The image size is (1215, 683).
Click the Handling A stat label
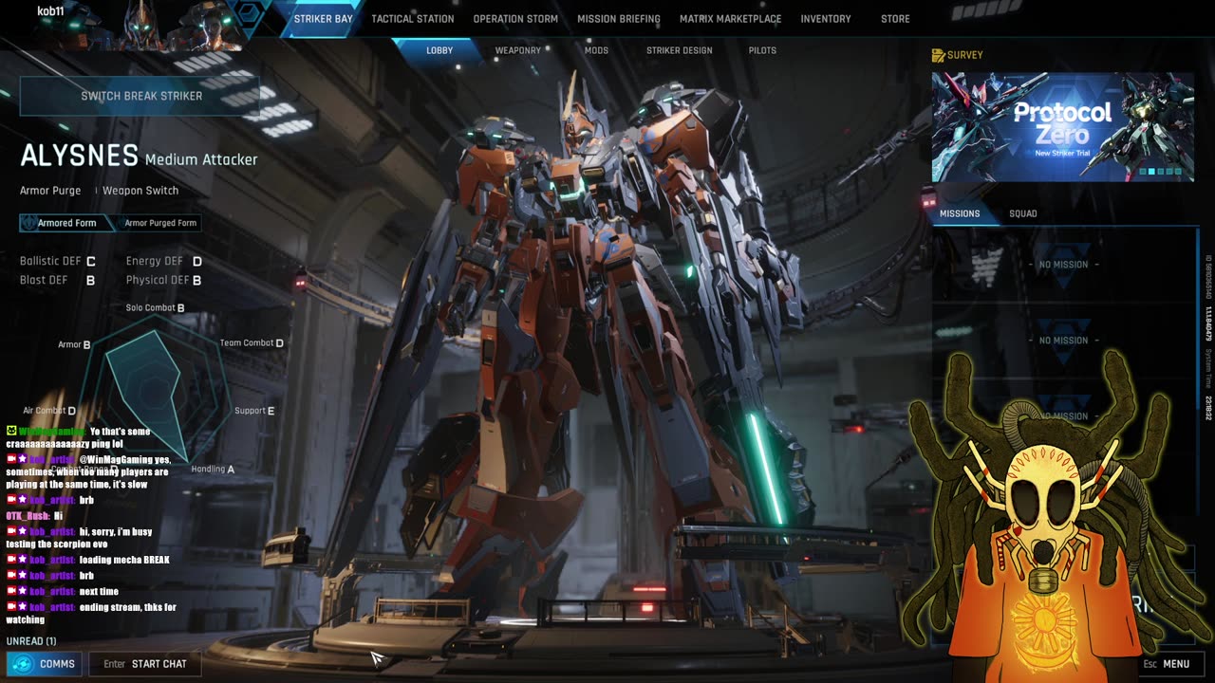click(x=213, y=469)
